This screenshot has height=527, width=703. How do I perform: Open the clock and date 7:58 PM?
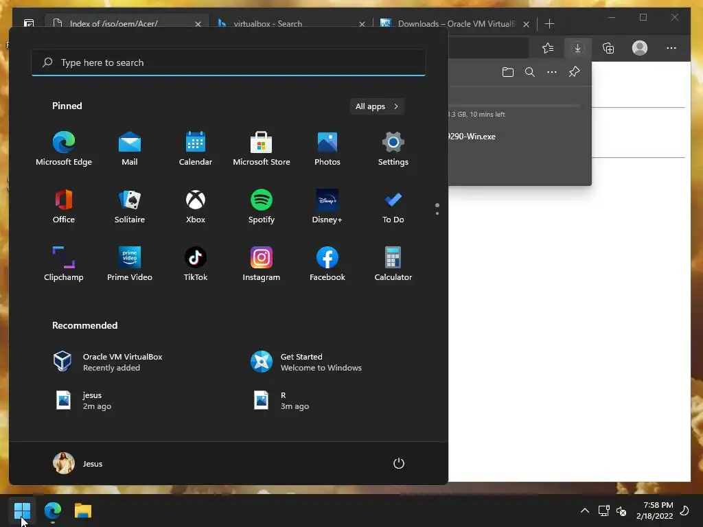[654, 511]
